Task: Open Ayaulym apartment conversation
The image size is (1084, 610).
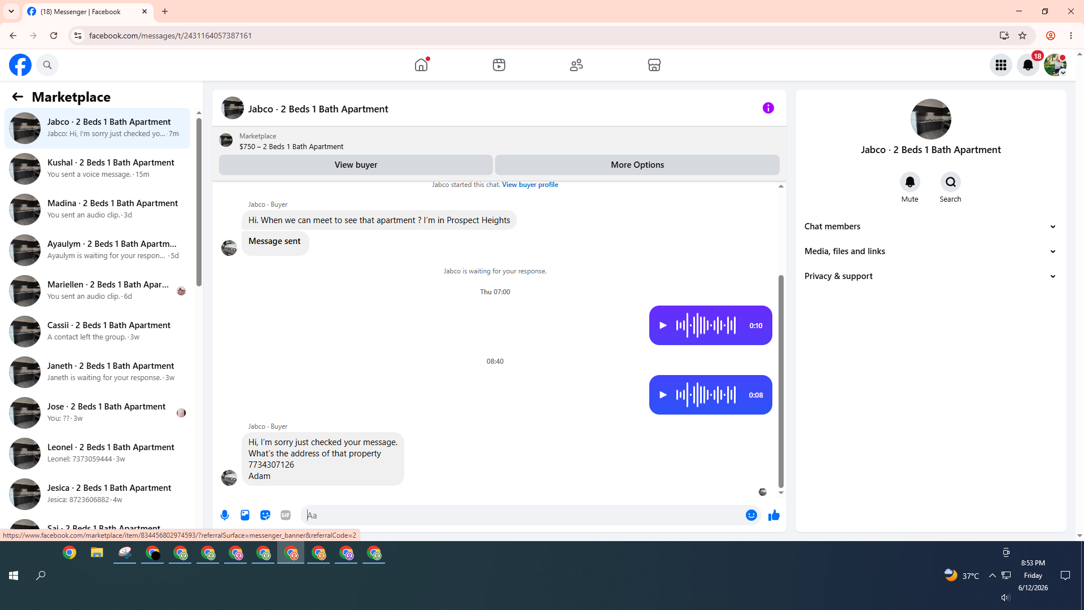Action: pos(97,250)
